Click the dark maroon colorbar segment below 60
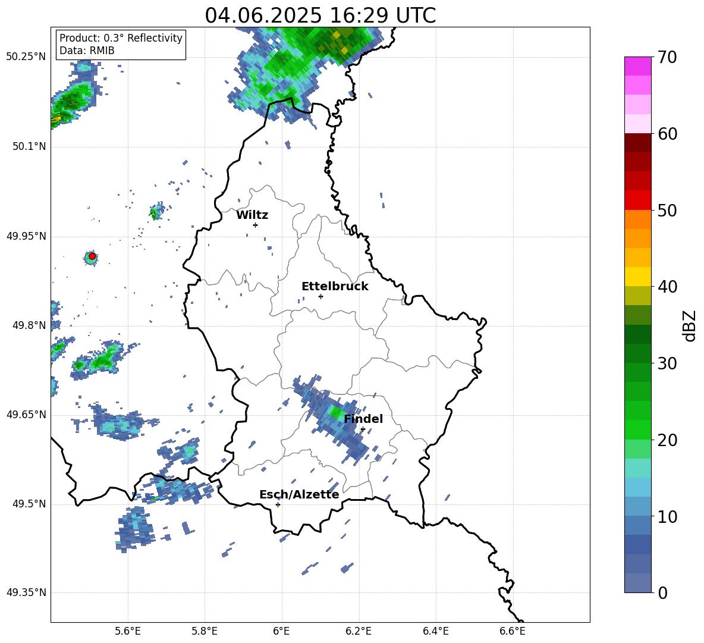 (x=637, y=143)
